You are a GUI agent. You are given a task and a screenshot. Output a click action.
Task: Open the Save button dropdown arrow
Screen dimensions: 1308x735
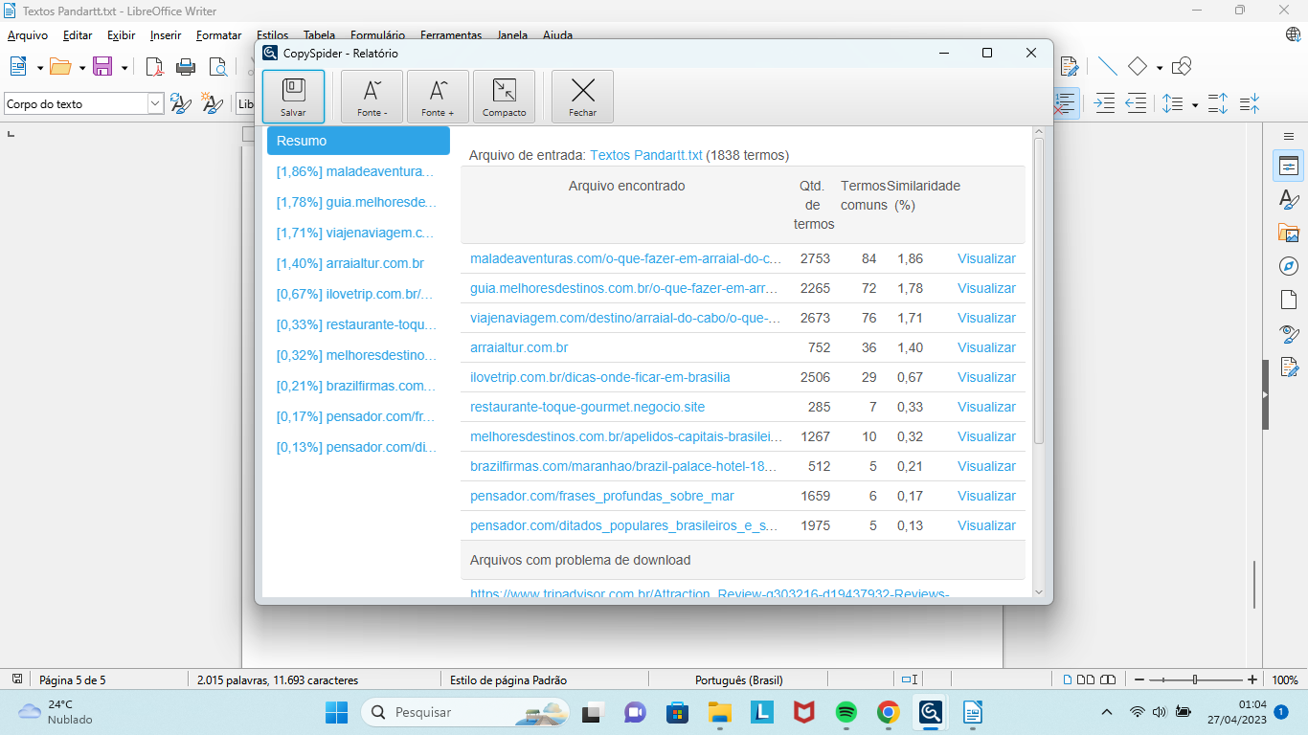click(124, 68)
